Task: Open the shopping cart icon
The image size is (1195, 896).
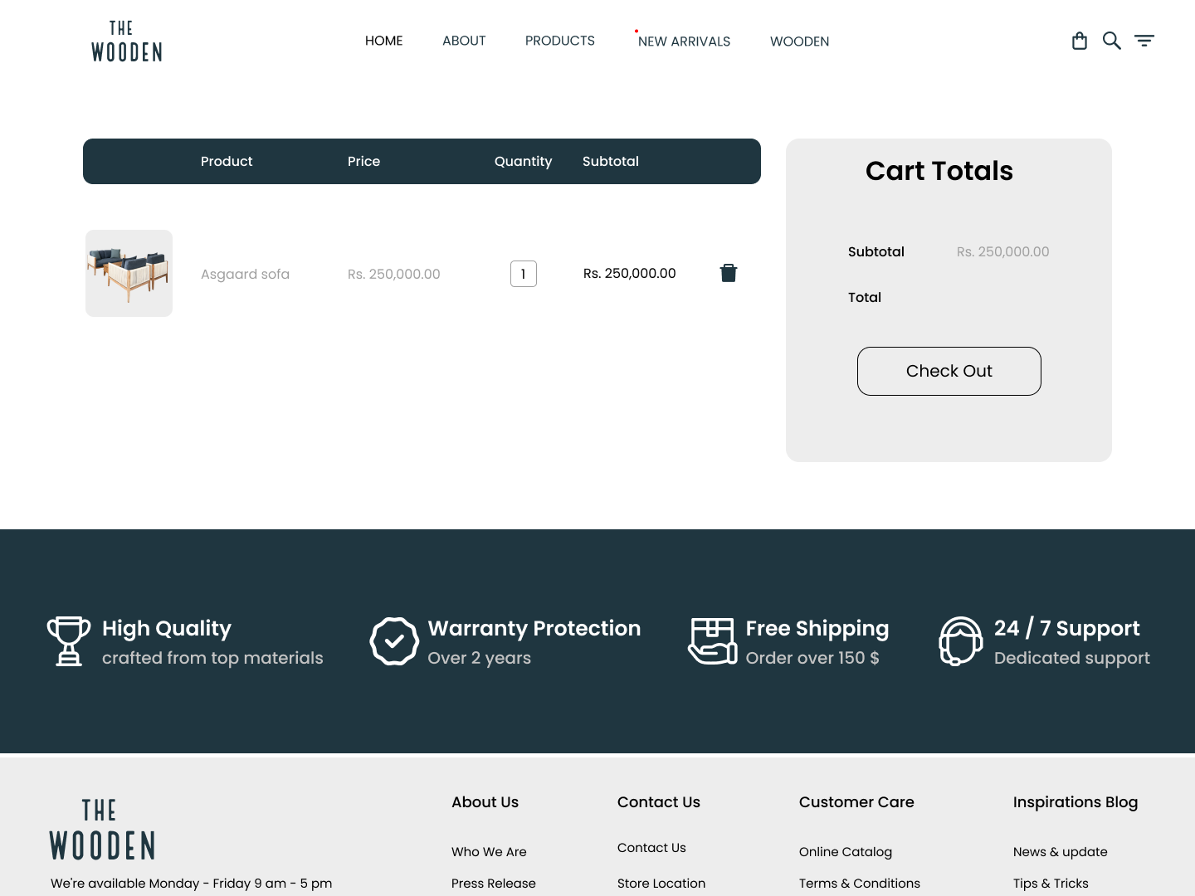Action: (x=1079, y=40)
